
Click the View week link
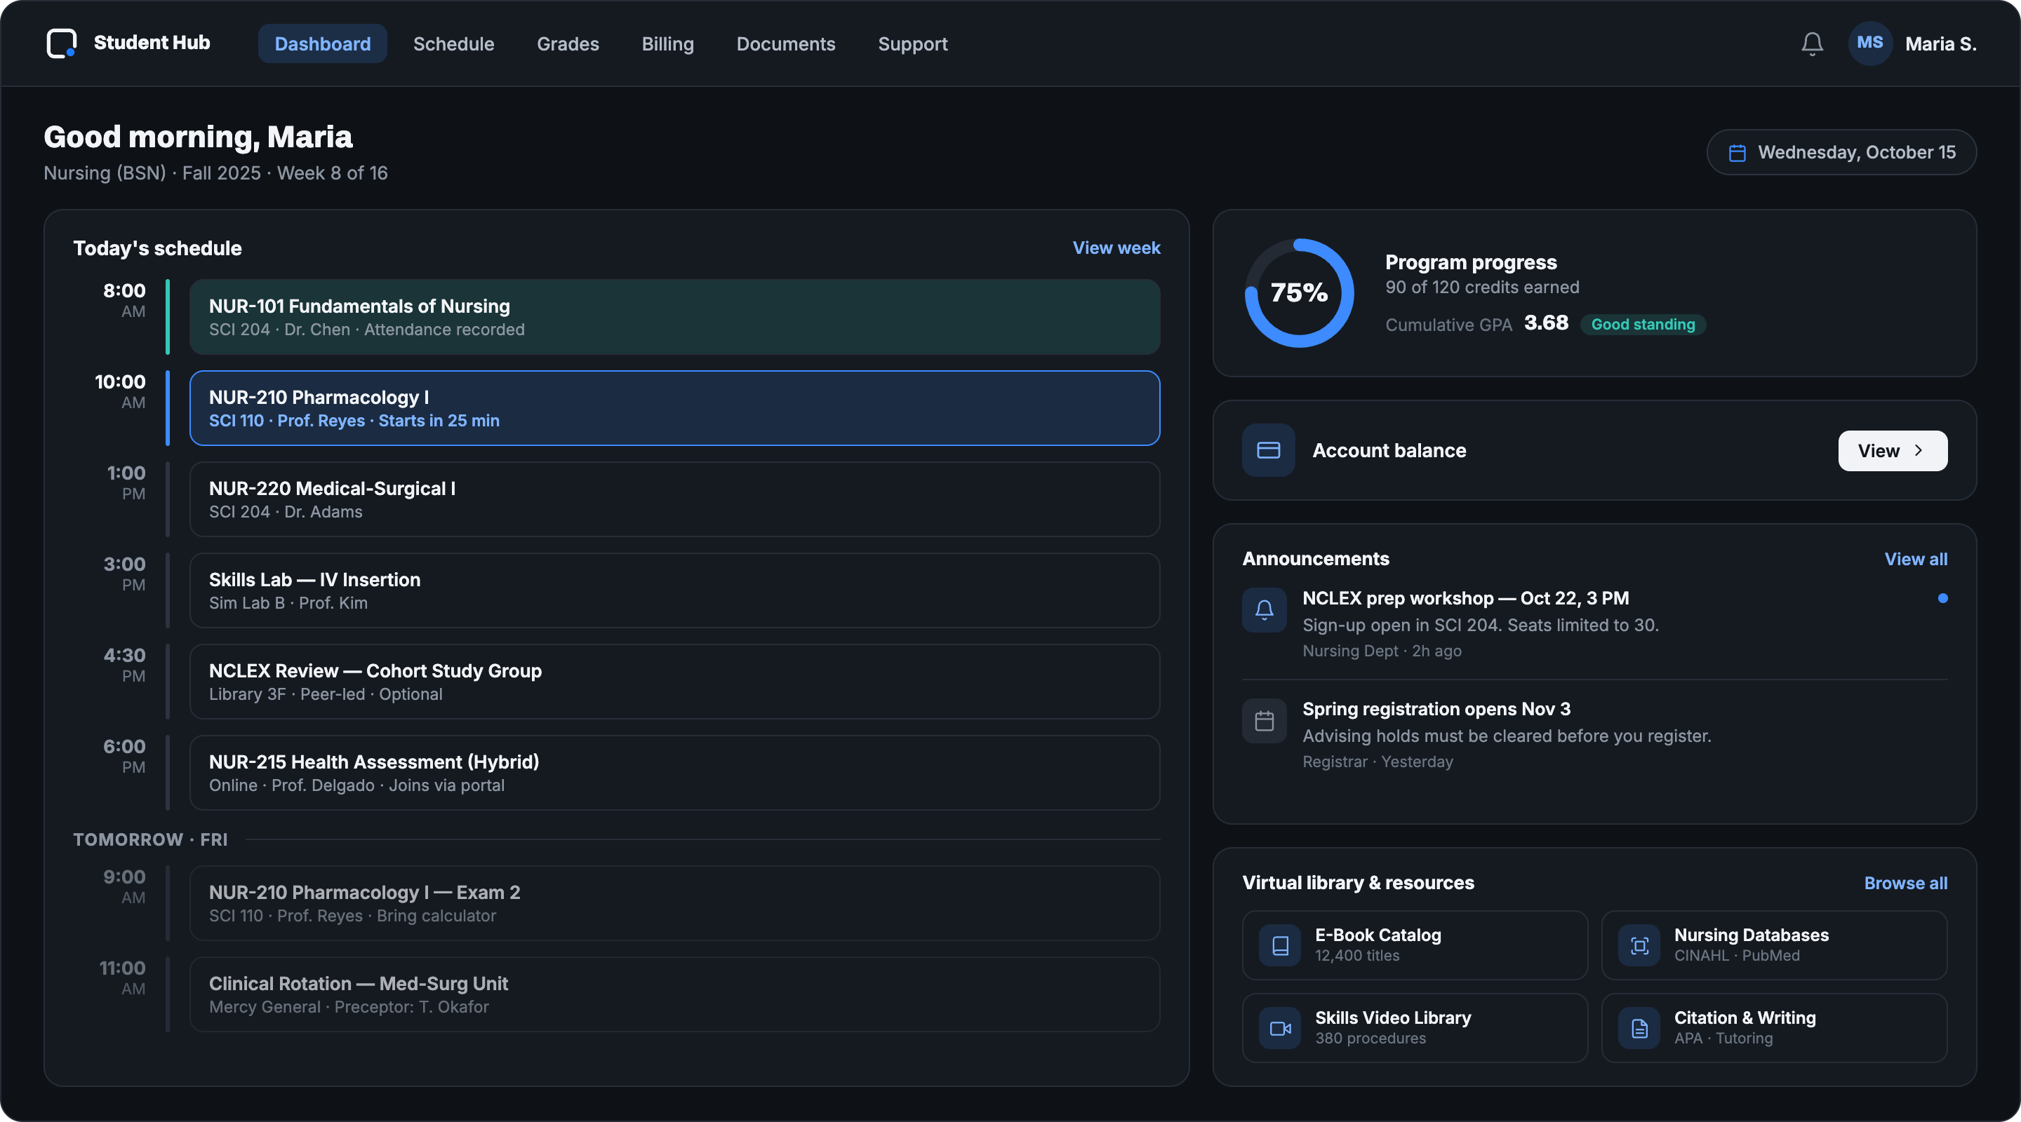1116,248
